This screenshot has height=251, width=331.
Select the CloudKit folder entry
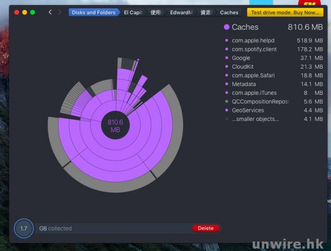(x=242, y=67)
